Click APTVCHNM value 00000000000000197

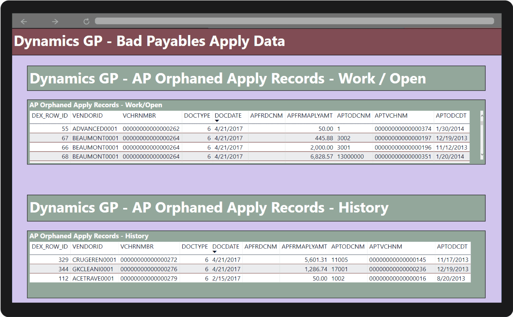[x=403, y=138]
